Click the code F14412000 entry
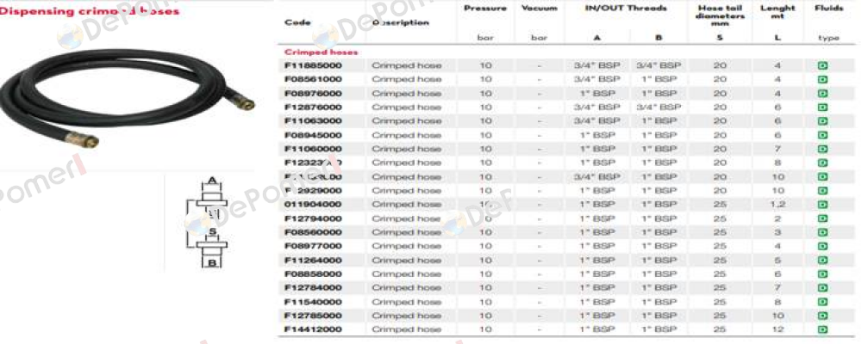 (x=313, y=329)
